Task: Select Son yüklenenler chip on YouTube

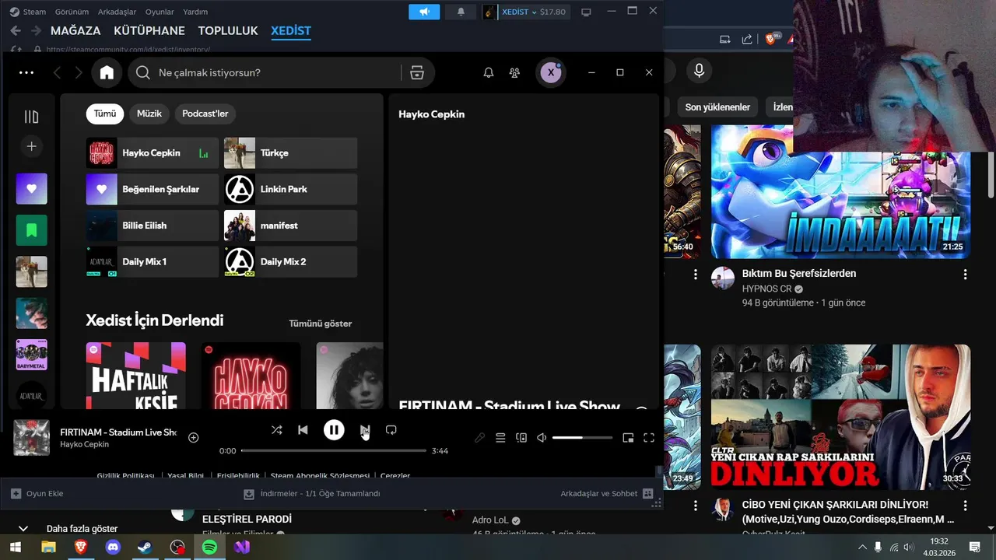Action: click(717, 107)
